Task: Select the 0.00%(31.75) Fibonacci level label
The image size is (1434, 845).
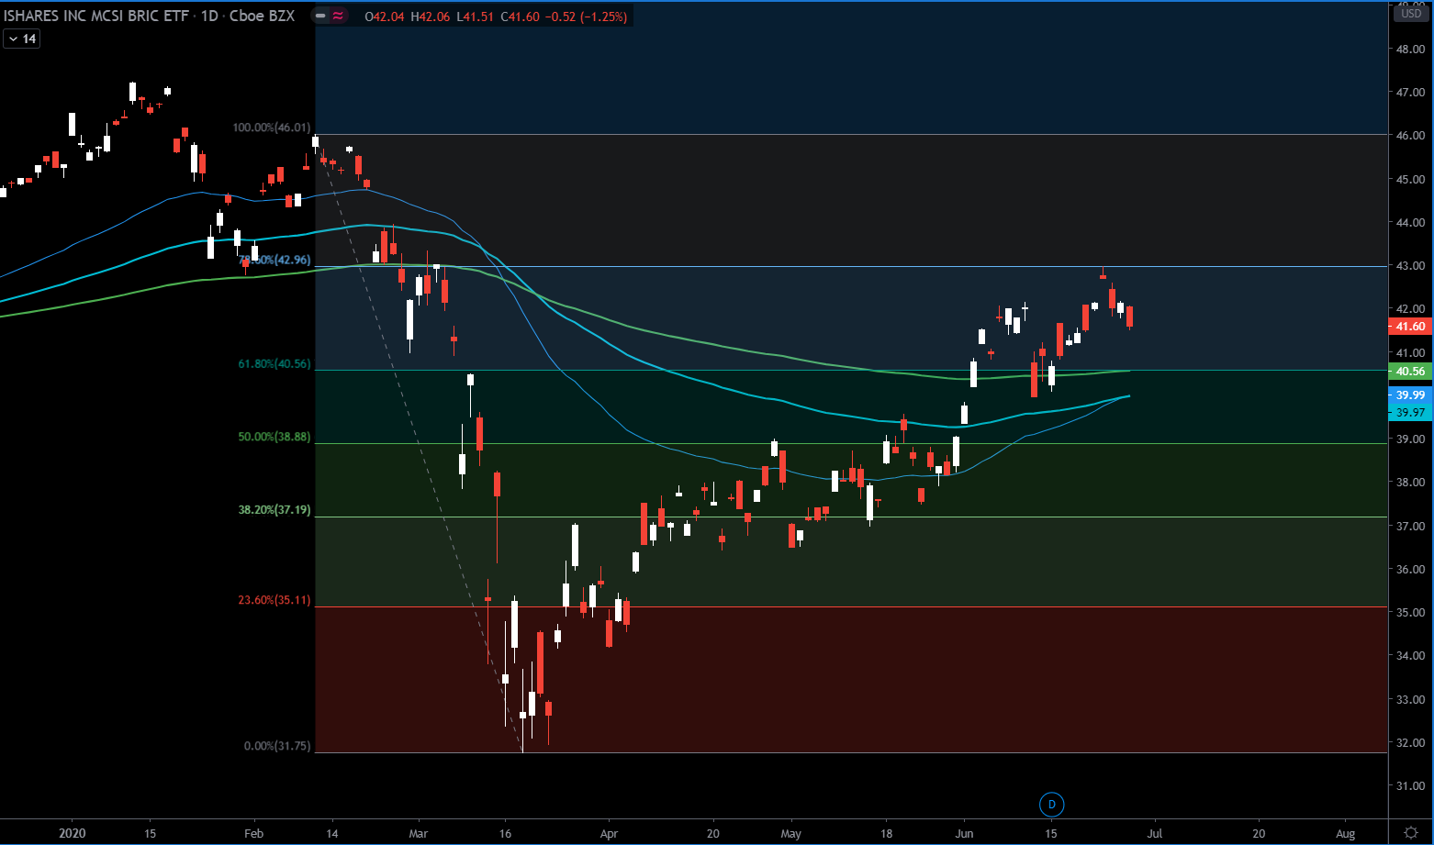Action: [277, 746]
